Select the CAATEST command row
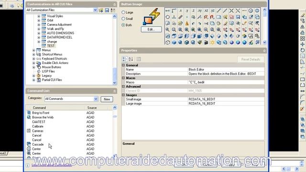Screen dimensions: 306x172 coord(69,122)
